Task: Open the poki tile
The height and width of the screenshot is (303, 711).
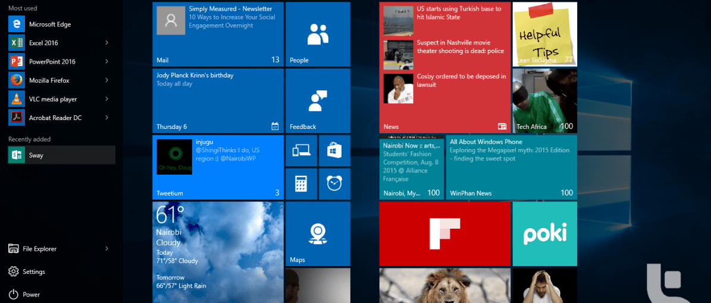Action: pos(544,233)
